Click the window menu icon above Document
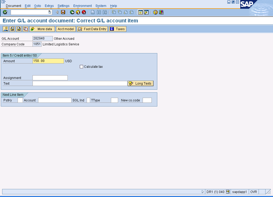 (3, 2)
